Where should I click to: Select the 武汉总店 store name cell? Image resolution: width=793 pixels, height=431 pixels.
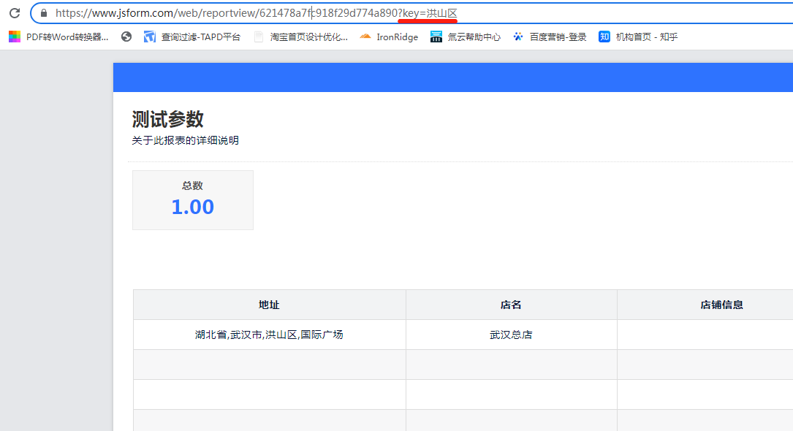(x=511, y=335)
